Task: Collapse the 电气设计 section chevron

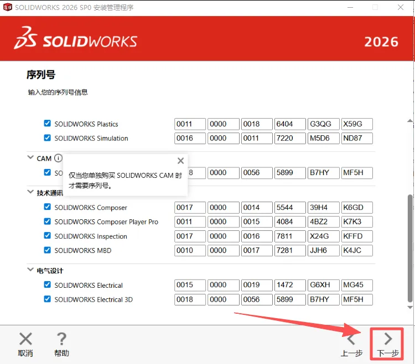Action: [30, 270]
